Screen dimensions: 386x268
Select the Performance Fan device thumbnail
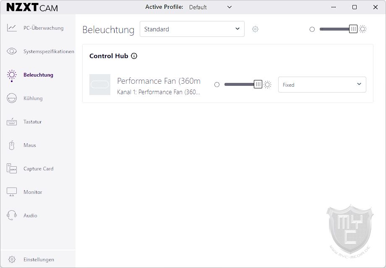[100, 85]
